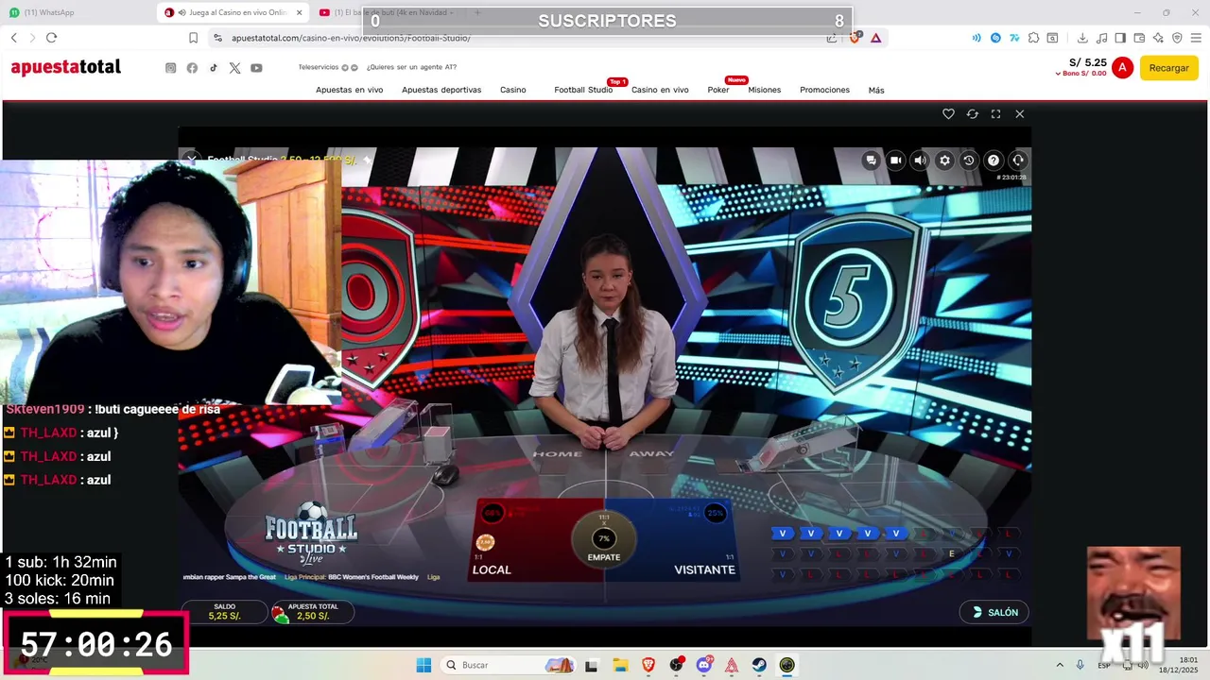Open Promociones menu item
The image size is (1210, 680).
(x=824, y=90)
